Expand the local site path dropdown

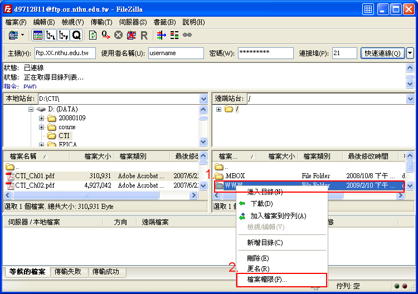203,99
